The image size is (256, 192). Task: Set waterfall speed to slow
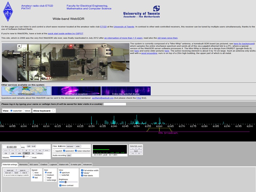click(33, 173)
